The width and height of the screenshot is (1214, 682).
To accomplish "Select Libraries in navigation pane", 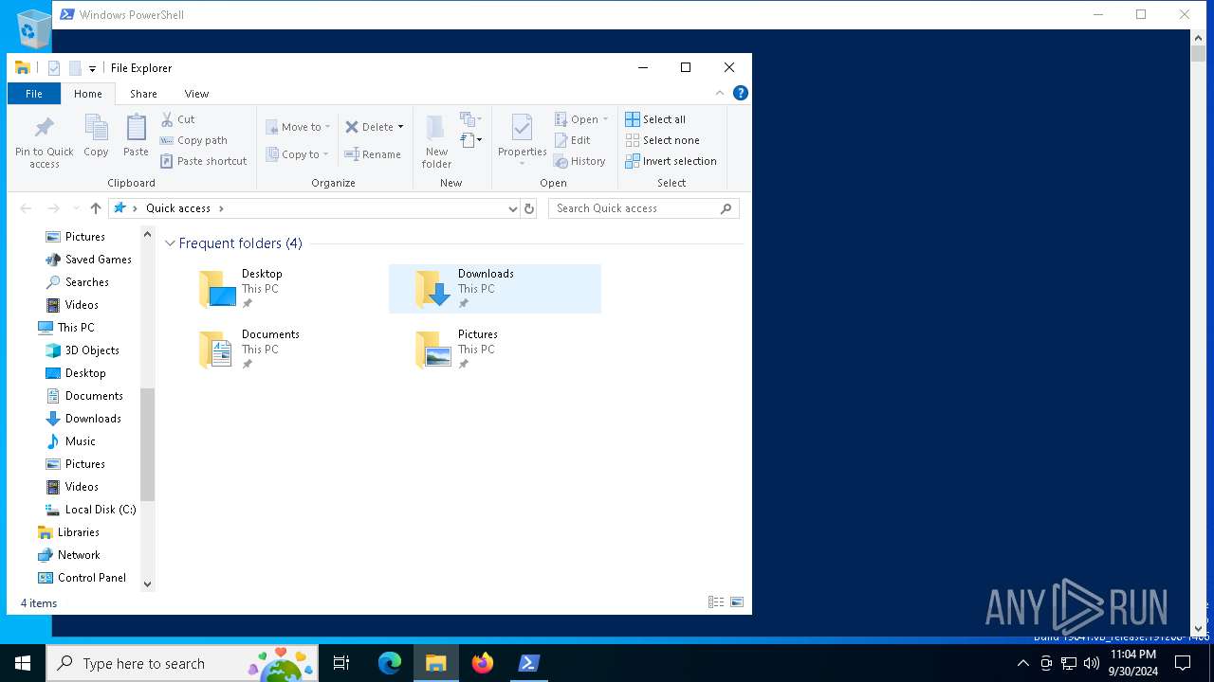I will pos(78,532).
